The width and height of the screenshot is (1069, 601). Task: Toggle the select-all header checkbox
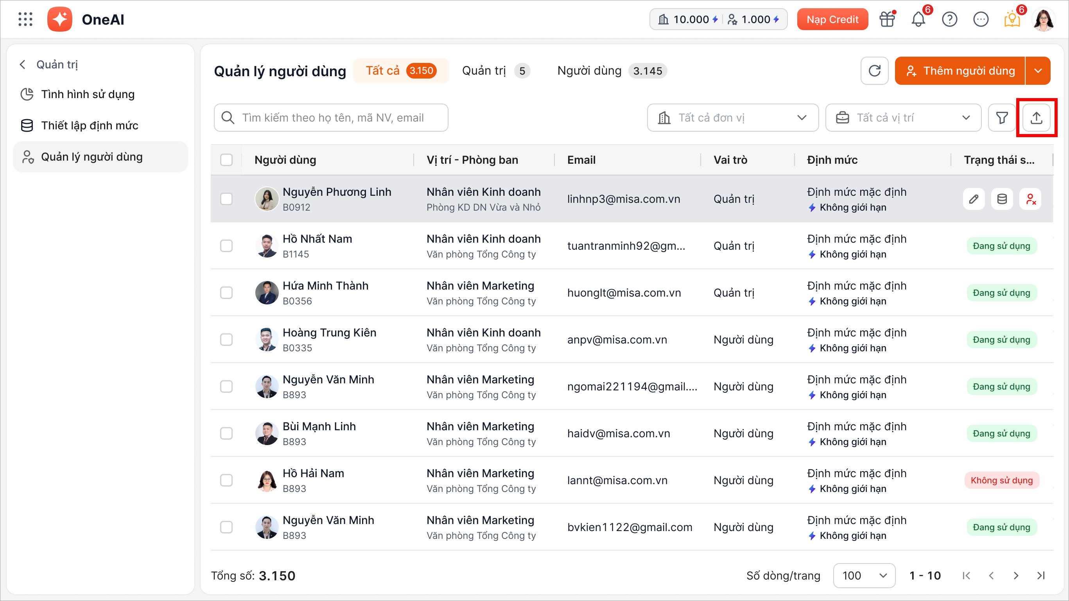coord(226,160)
